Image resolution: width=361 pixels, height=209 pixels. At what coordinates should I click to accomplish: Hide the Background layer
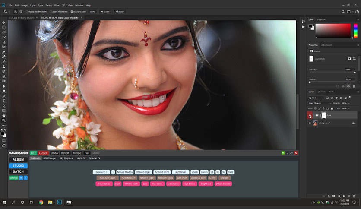click(310, 123)
